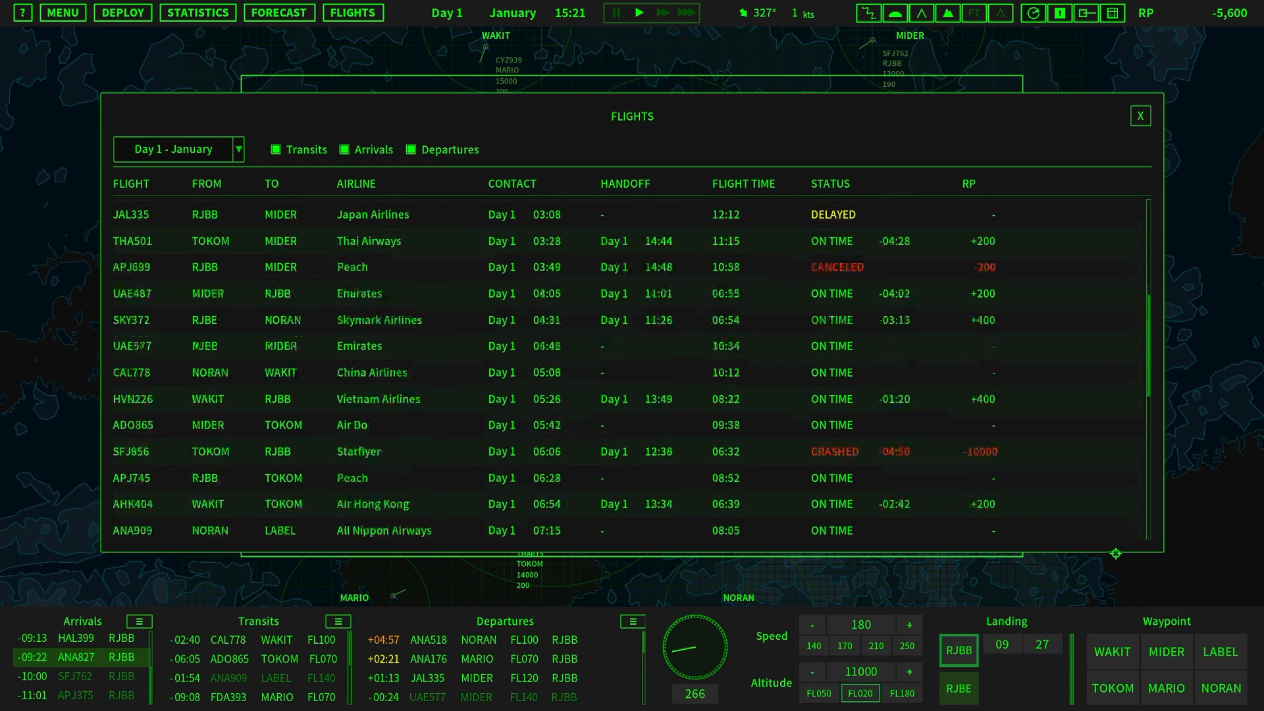Select the WAKIT waypoint button
Image resolution: width=1264 pixels, height=711 pixels.
(x=1112, y=652)
